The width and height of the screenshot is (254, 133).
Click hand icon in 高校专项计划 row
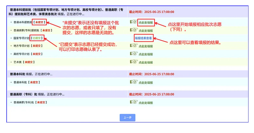134,54
